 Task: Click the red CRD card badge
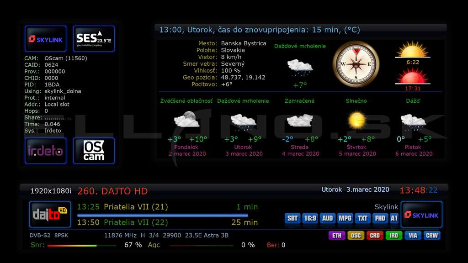pyautogui.click(x=375, y=236)
